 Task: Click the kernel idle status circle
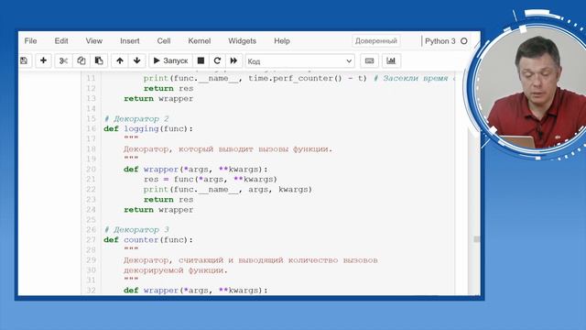[x=464, y=41]
